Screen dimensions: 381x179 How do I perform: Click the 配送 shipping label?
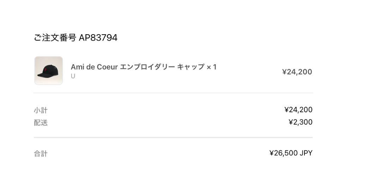click(x=41, y=123)
